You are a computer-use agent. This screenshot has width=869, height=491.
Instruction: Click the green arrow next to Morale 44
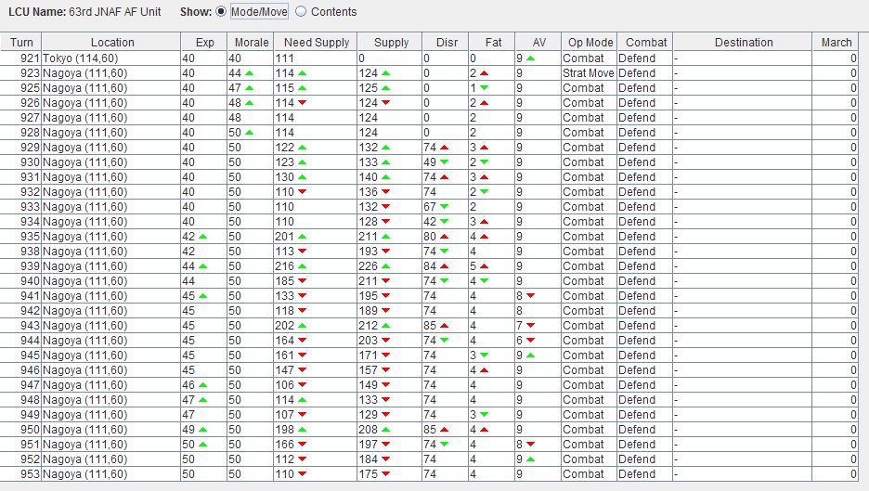pyautogui.click(x=250, y=73)
